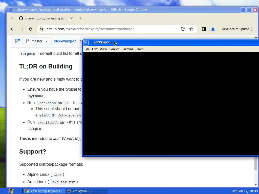This screenshot has height=194, width=259.
Task: Open Chrome side panel
Action: tap(204, 29)
